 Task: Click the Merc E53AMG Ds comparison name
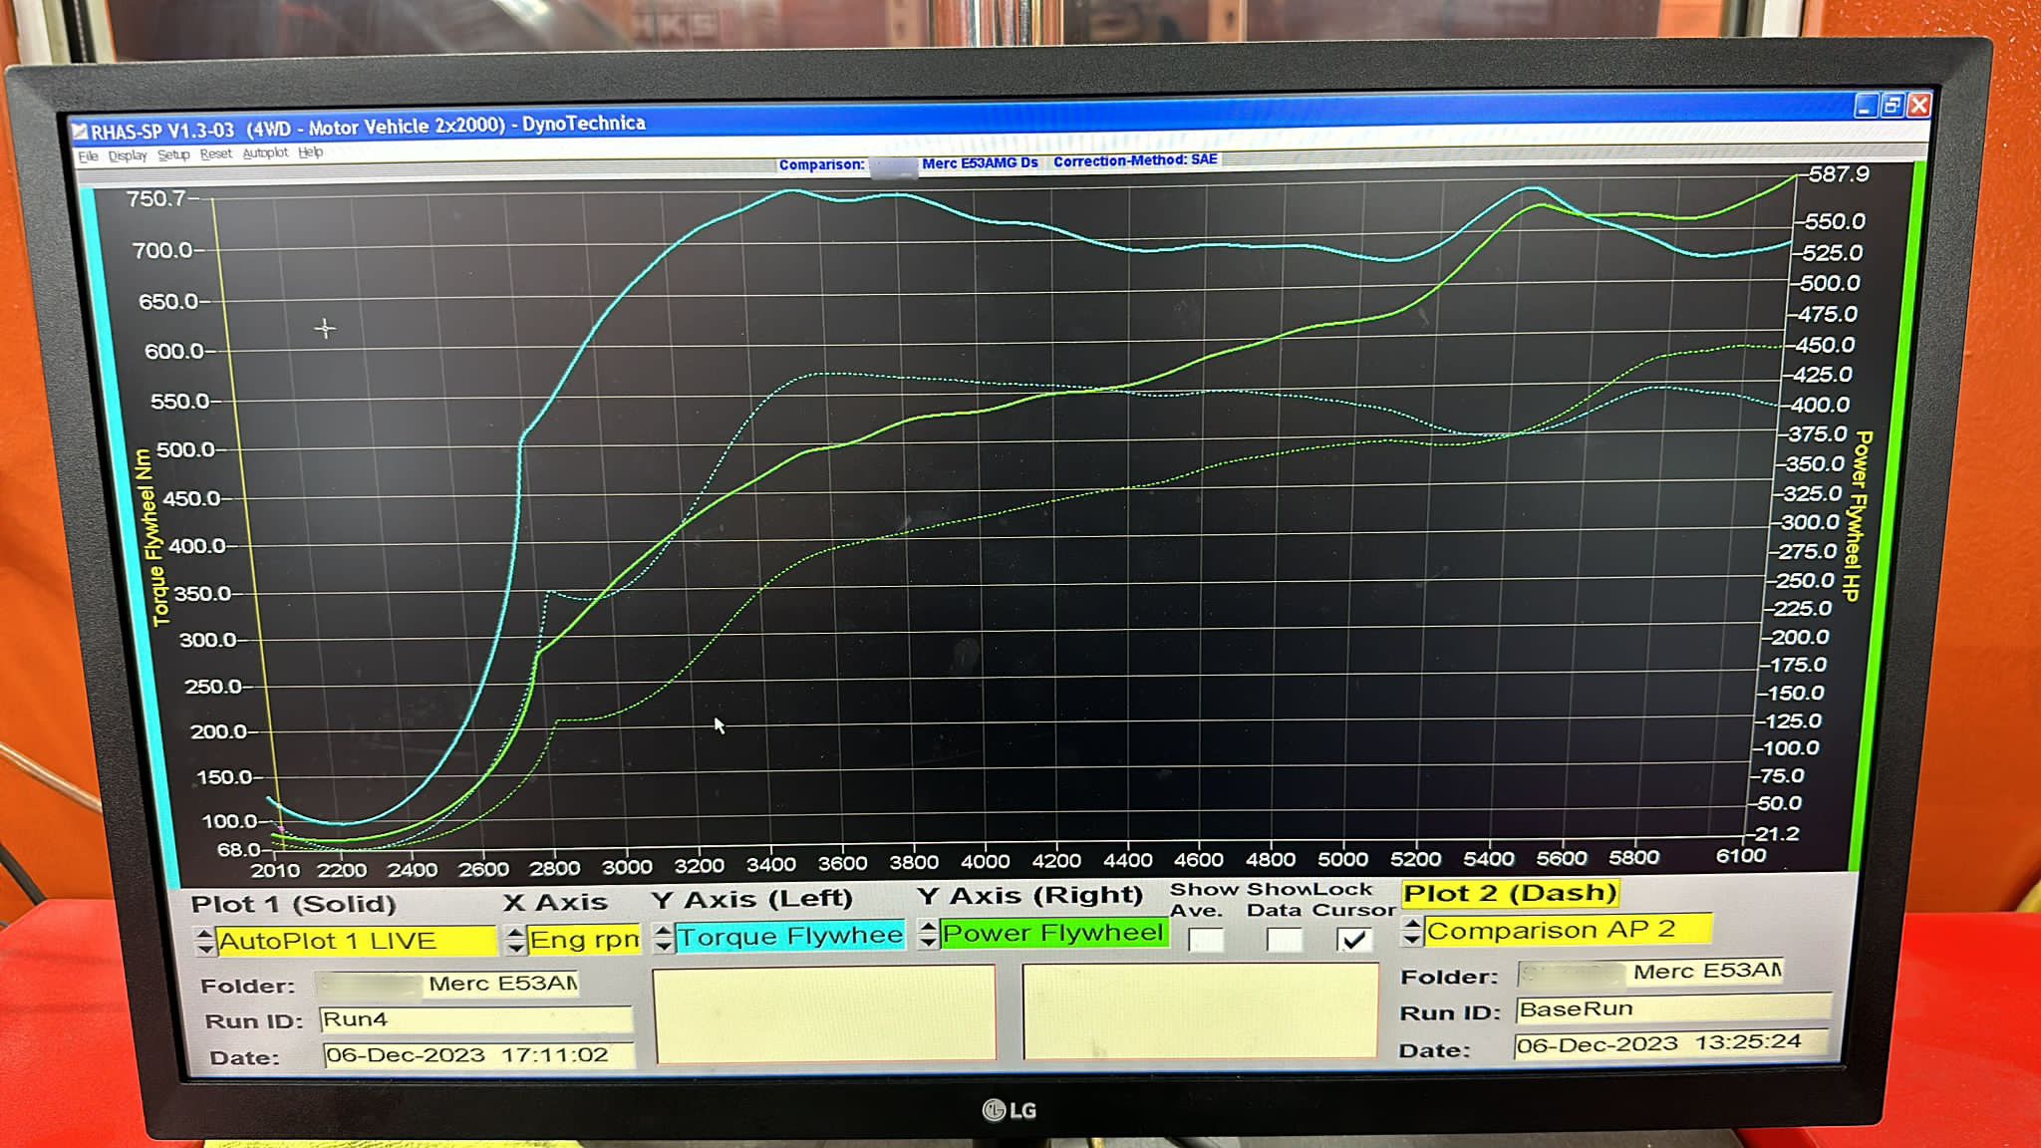[980, 162]
